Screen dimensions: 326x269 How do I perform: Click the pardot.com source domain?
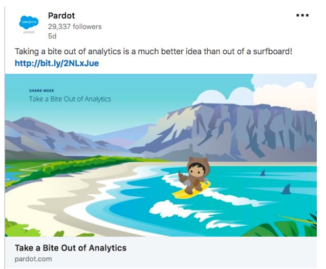[x=33, y=259]
